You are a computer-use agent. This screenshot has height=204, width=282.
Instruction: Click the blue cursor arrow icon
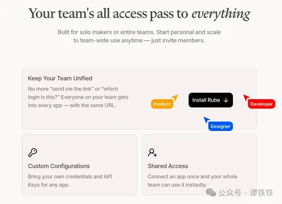[206, 120]
